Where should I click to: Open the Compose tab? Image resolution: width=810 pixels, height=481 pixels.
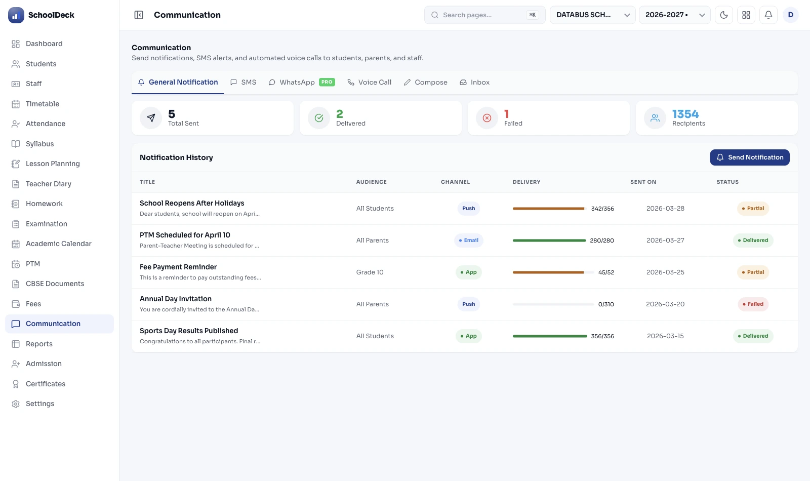(426, 82)
